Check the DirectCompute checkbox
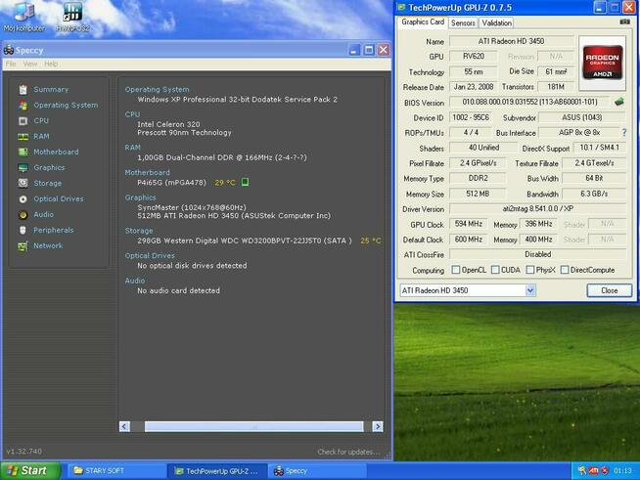The height and width of the screenshot is (480, 640). [x=565, y=270]
